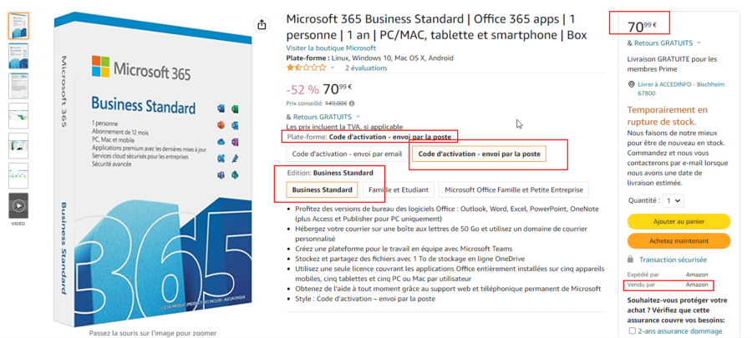Select the second product image thumbnail
Screen dimensions: 752x338
pyautogui.click(x=18, y=56)
